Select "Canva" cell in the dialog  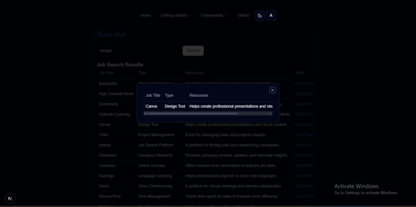151,106
